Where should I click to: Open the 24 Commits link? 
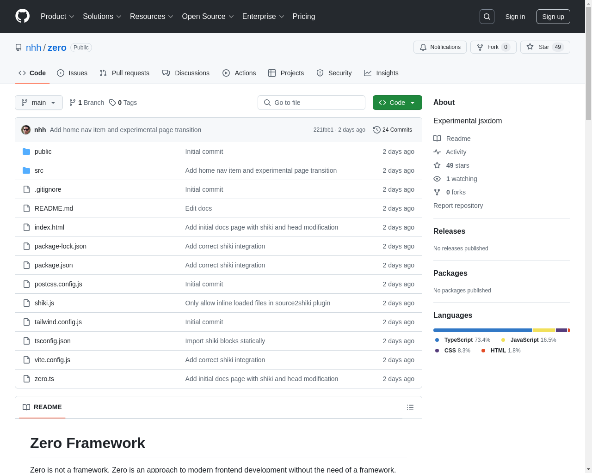click(x=393, y=130)
